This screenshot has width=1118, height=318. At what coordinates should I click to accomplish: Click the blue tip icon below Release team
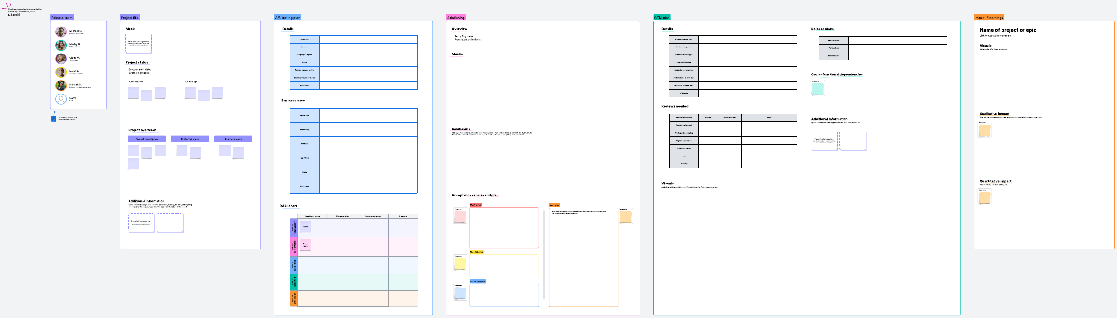click(54, 119)
